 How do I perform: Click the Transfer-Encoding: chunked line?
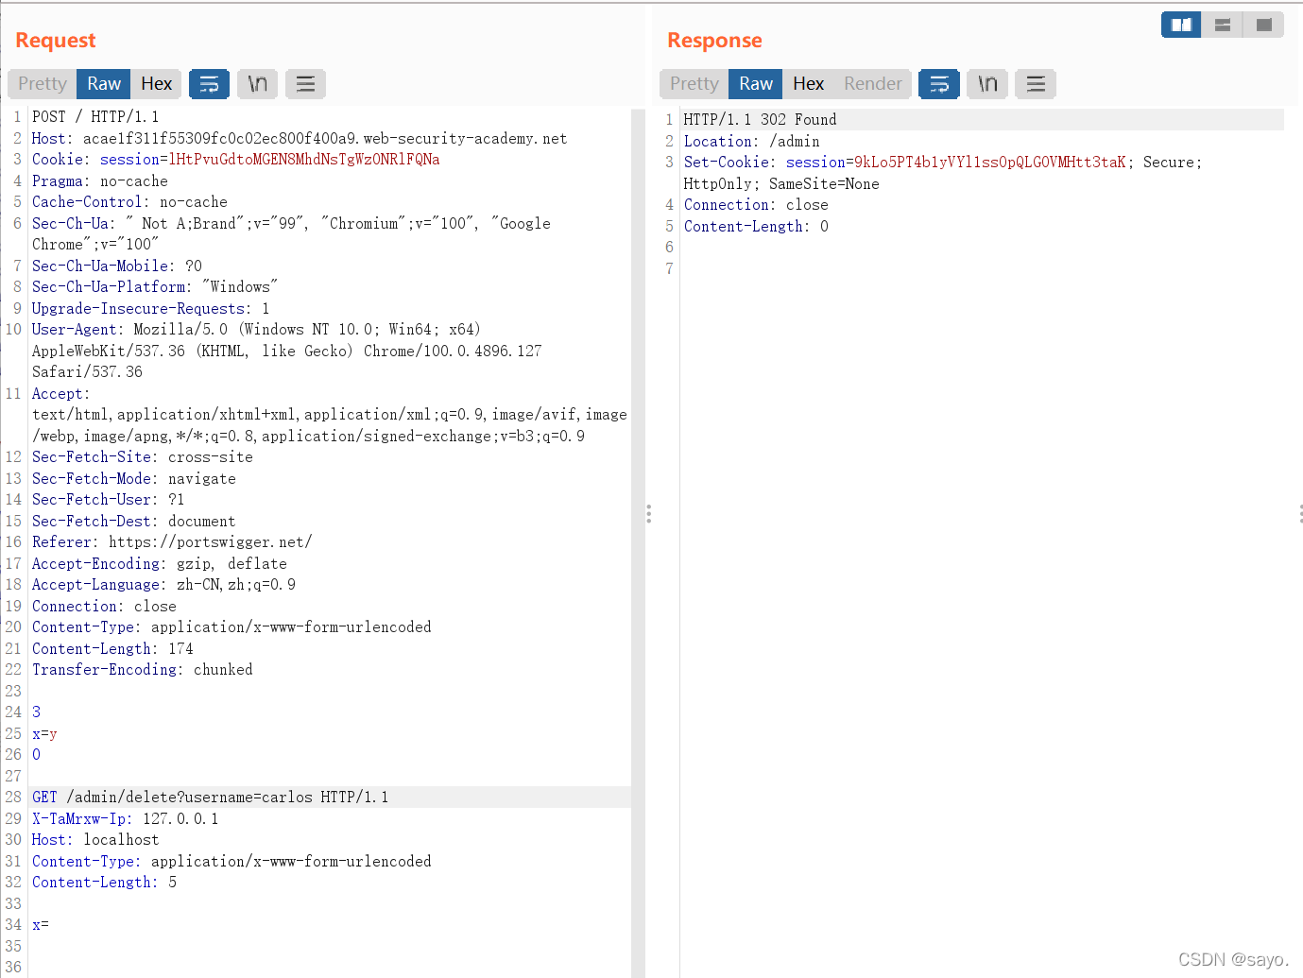pyautogui.click(x=143, y=670)
